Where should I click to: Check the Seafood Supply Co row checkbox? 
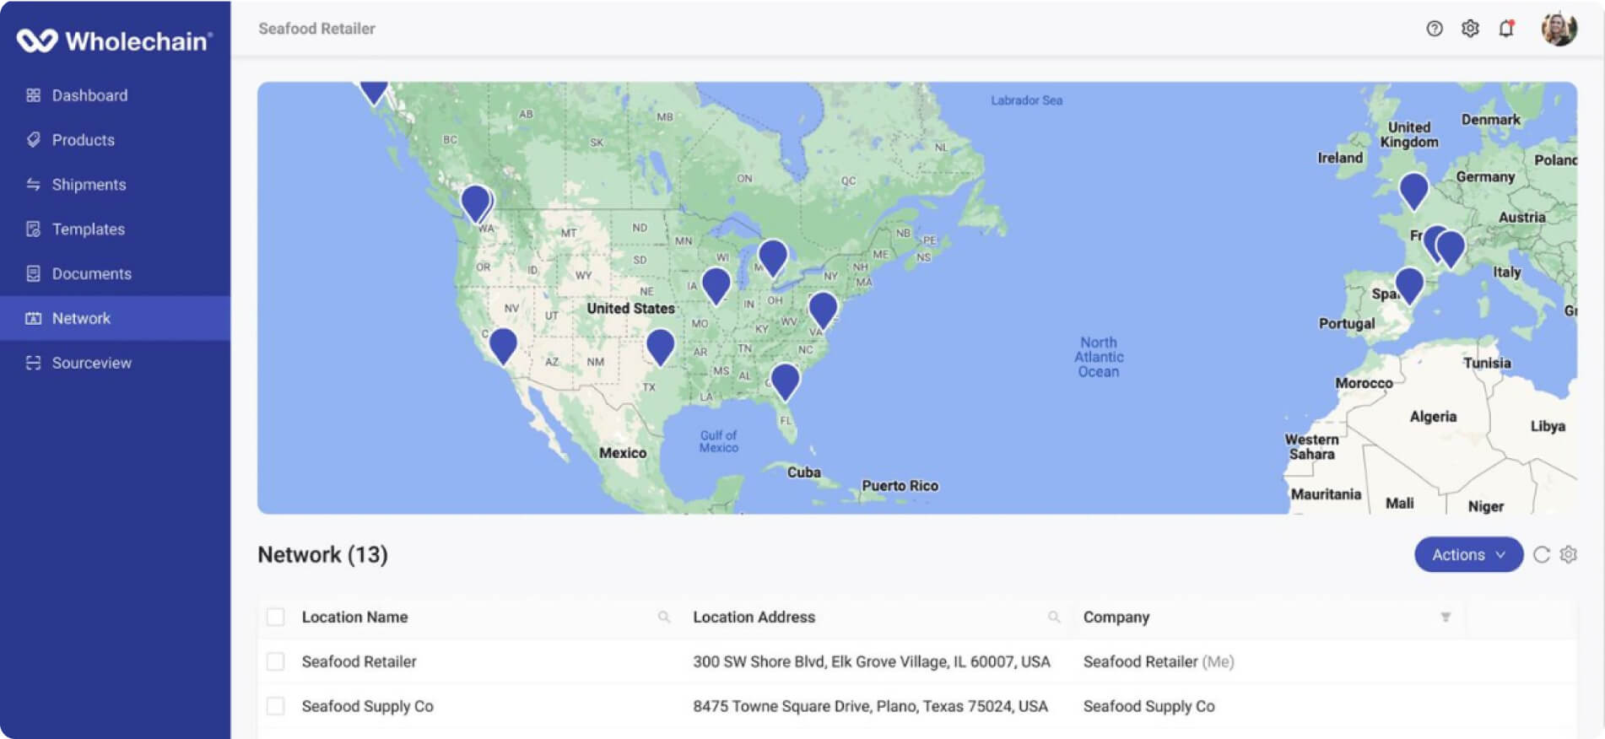[275, 706]
